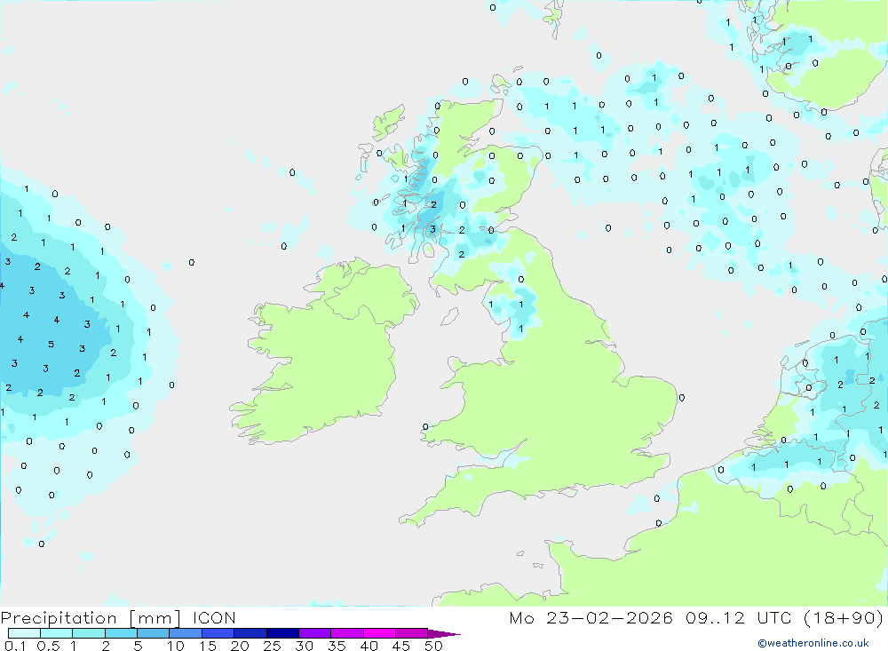Click the "5" precipitation value over the Atlantic
This screenshot has height=651, width=888.
(51, 344)
